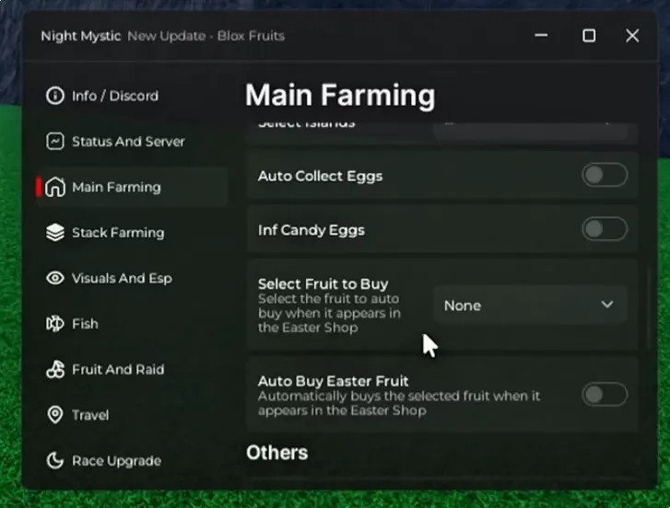
Task: Click the Fruit And Raid cherry icon
Action: [x=55, y=370]
